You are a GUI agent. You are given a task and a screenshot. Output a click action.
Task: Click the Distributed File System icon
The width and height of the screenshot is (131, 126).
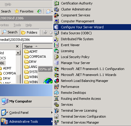56,39
